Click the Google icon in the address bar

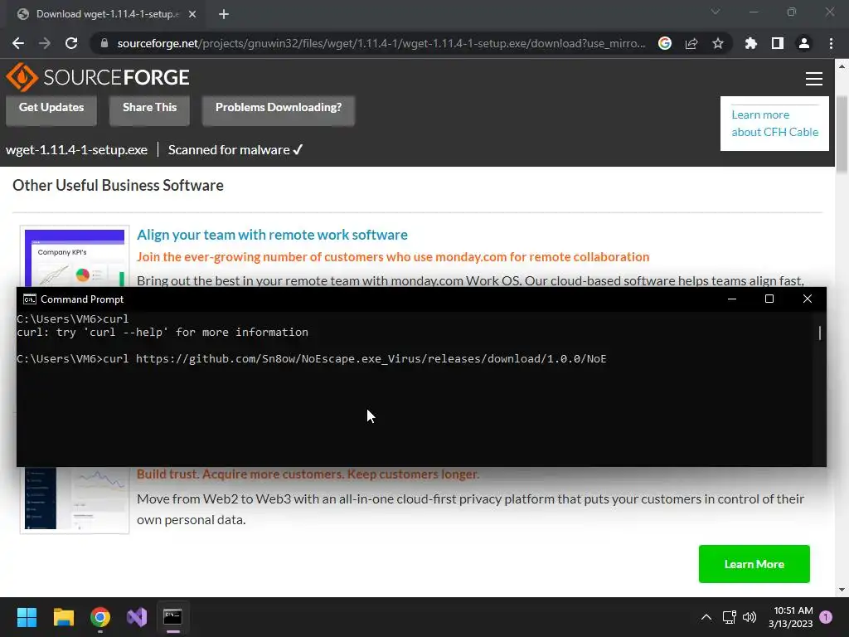pyautogui.click(x=665, y=43)
